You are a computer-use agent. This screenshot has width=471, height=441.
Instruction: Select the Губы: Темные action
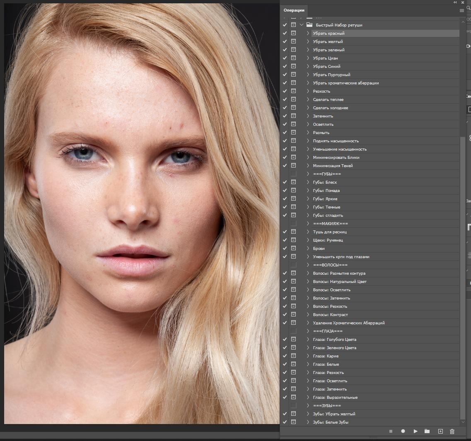coord(385,207)
